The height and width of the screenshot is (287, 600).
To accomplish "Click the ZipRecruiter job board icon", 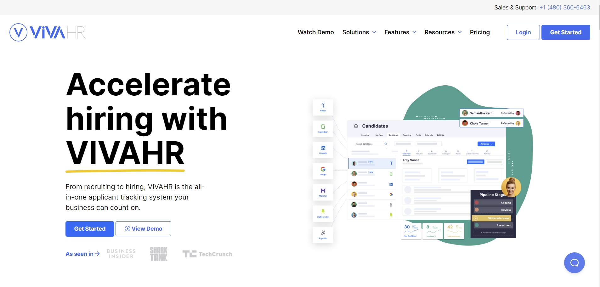I will point(323,214).
